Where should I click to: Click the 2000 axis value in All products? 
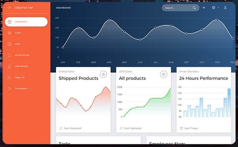tap(120, 87)
